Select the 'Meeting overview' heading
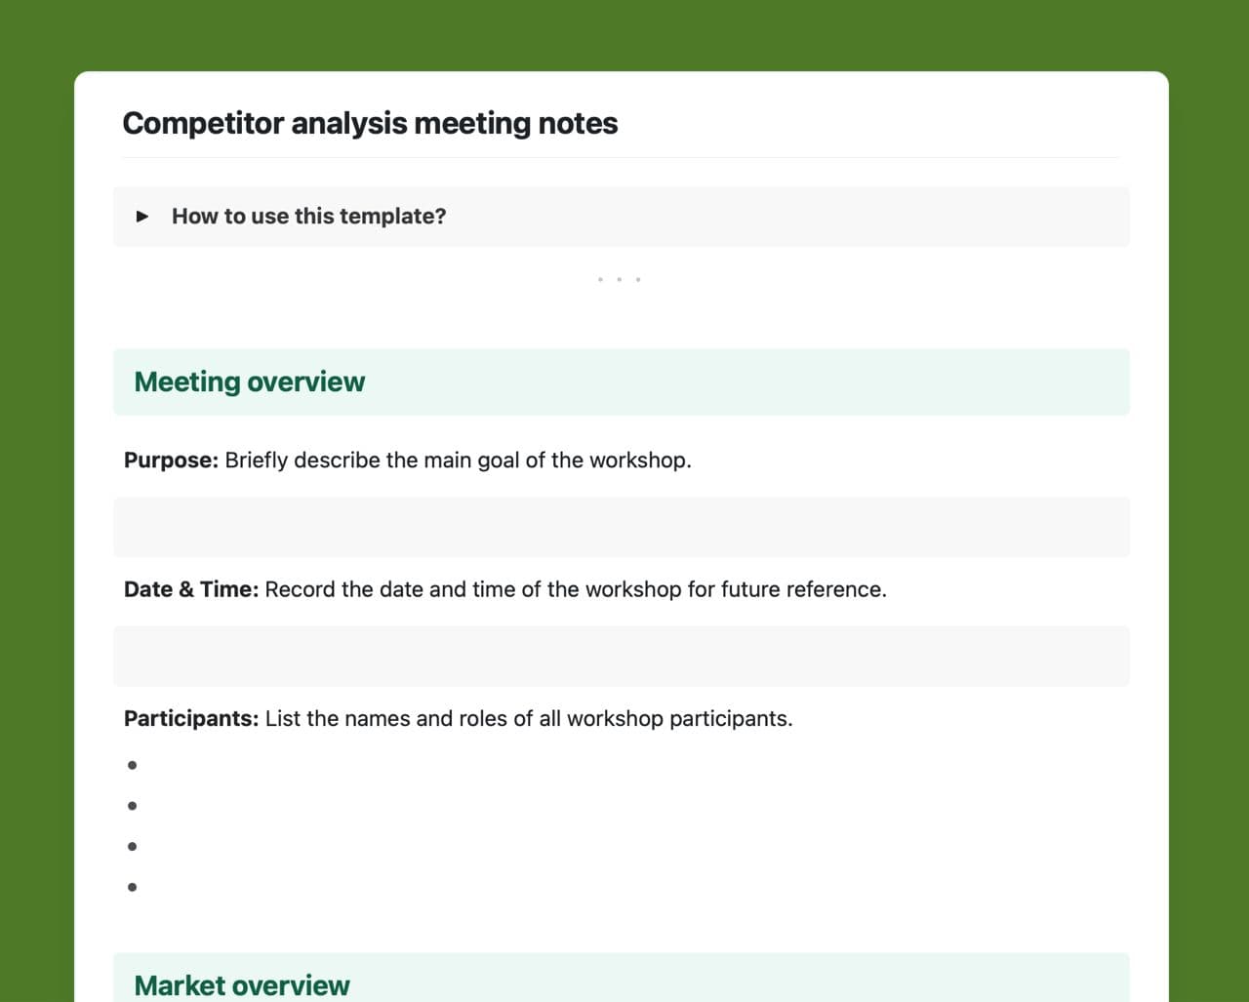Viewport: 1249px width, 1002px height. click(250, 382)
